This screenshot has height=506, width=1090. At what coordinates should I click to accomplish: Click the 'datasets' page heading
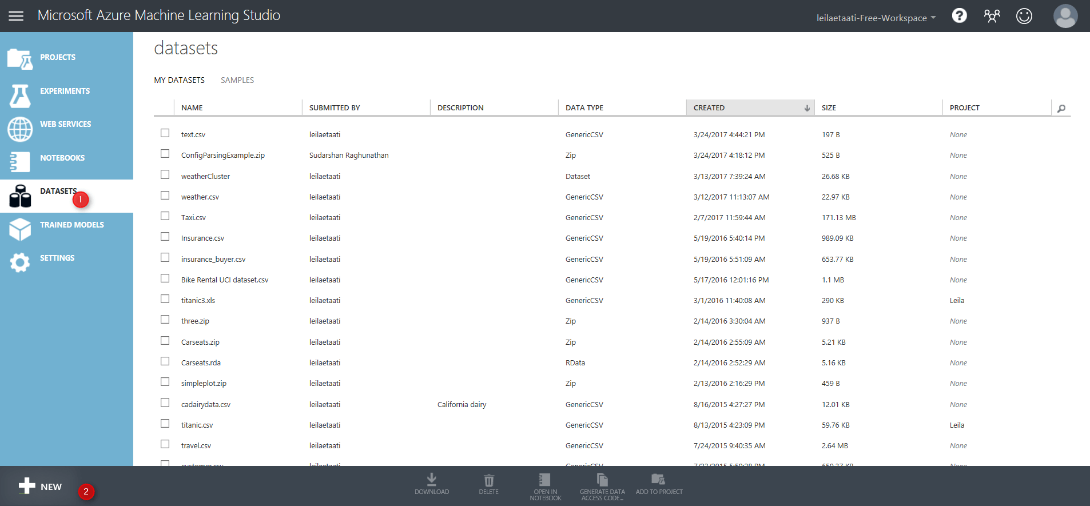pyautogui.click(x=186, y=48)
